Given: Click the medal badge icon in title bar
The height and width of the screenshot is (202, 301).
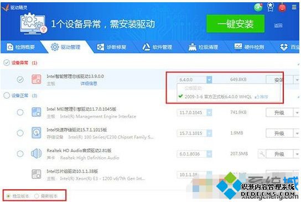Looking at the screenshot, I should pos(271,7).
